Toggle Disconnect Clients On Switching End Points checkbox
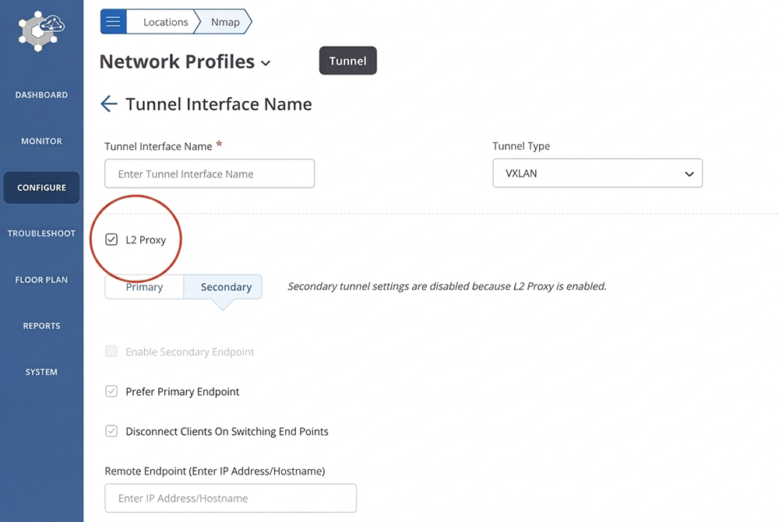 pos(111,431)
